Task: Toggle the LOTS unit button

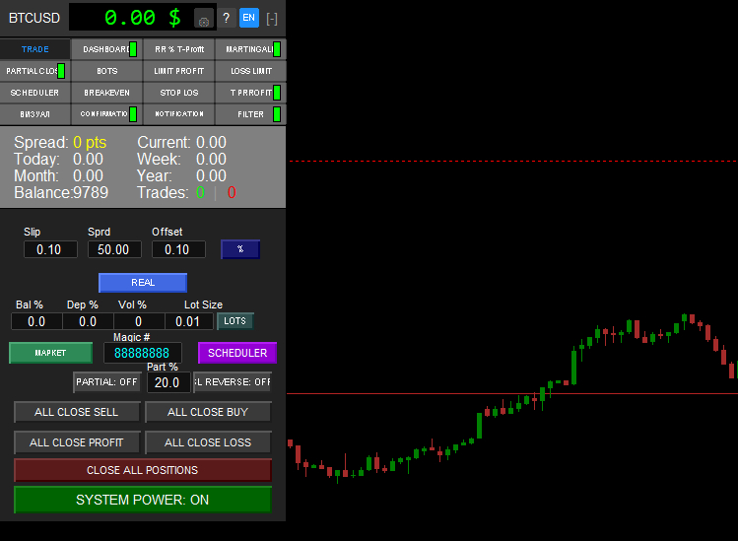Action: click(x=235, y=321)
